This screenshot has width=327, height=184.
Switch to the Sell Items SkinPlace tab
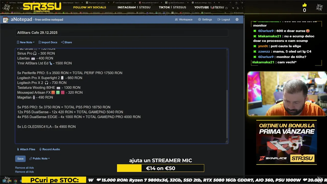coord(17,3)
